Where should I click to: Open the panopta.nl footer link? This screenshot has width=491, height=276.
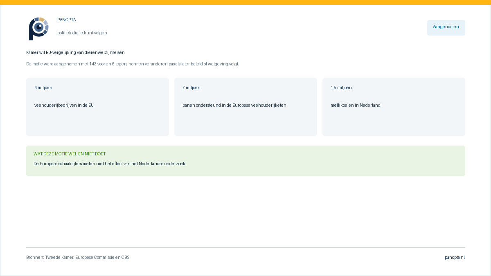tap(455, 257)
